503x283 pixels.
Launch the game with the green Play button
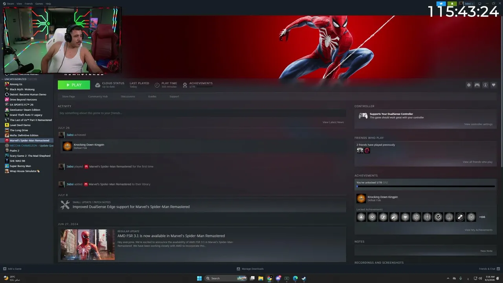(74, 85)
